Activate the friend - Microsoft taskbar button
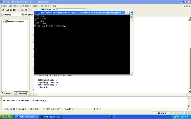The image size is (191, 119). 26,117
